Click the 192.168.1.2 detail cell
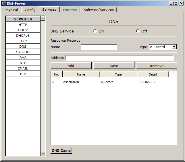185x162 pixels. pyautogui.click(x=147, y=82)
